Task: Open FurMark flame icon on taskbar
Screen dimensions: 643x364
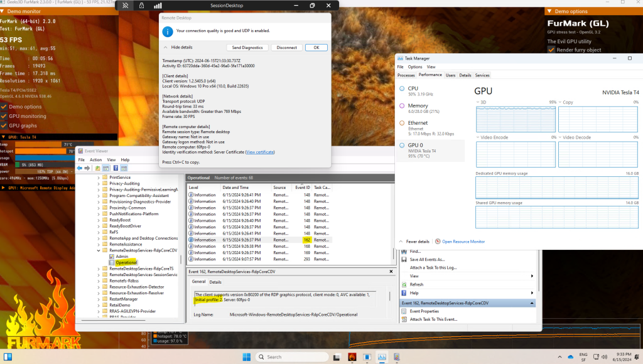Action: tap(352, 356)
